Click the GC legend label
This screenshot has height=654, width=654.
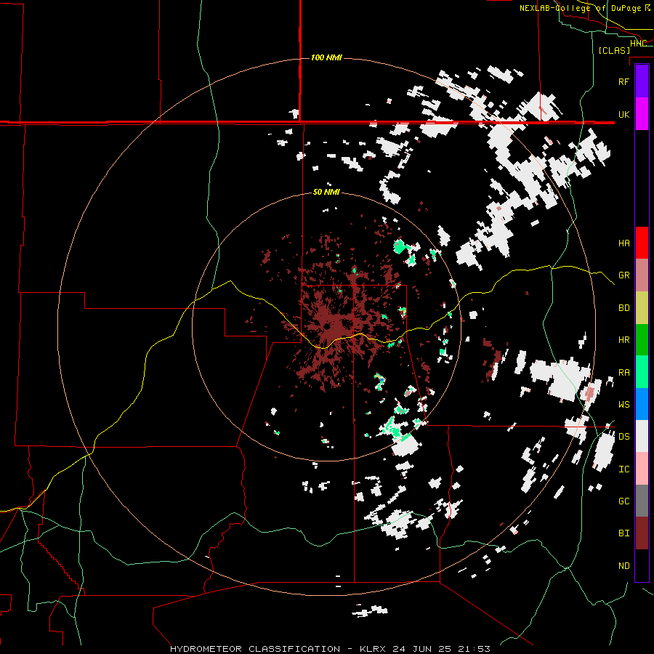[x=623, y=501]
